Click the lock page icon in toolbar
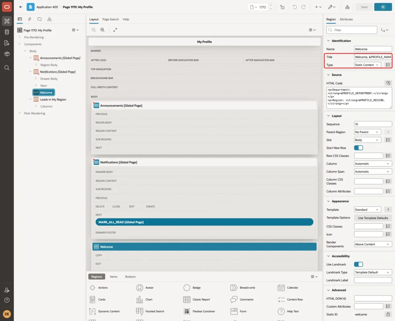The width and height of the screenshot is (395, 321). 282,7
